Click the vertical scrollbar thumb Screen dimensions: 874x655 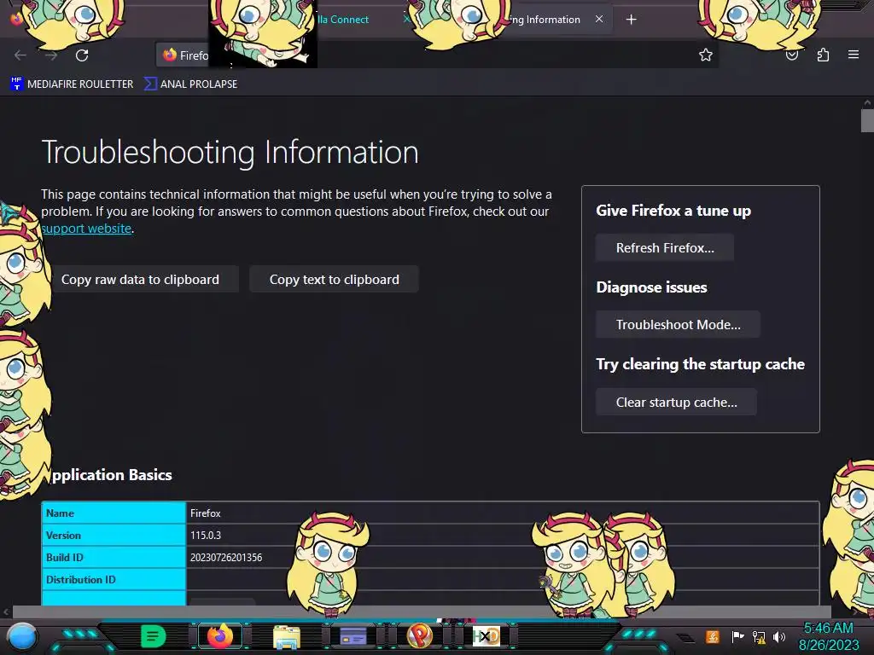(867, 121)
